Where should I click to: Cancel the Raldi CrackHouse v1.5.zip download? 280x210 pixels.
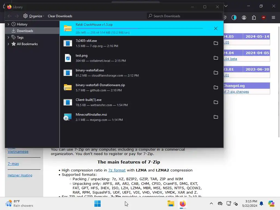coord(216,28)
